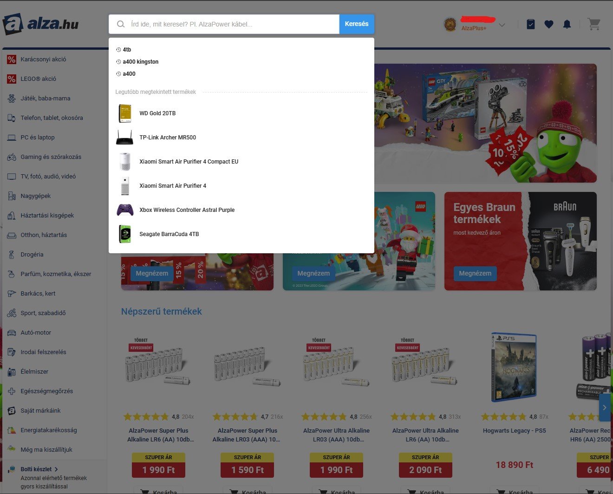Click the Gaming és szórakozás gamepad icon
This screenshot has height=494, width=613.
click(x=12, y=157)
